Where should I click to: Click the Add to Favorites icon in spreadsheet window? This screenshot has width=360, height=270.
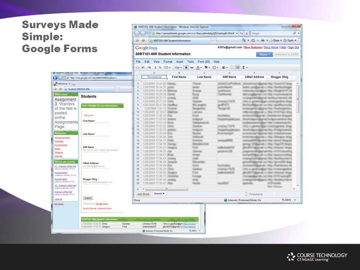pyautogui.click(x=144, y=40)
